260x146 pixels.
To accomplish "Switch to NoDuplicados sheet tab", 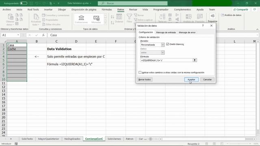I will pos(72,139).
